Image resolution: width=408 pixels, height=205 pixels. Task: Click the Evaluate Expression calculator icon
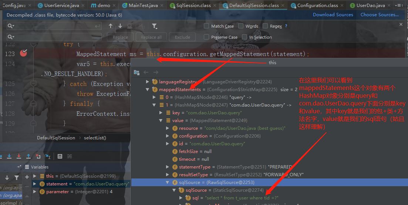pyautogui.click(x=60, y=156)
